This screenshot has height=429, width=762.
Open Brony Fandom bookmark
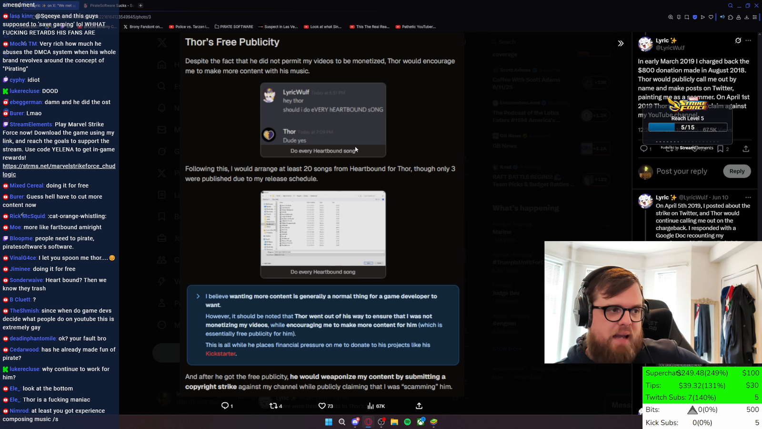[x=143, y=27]
